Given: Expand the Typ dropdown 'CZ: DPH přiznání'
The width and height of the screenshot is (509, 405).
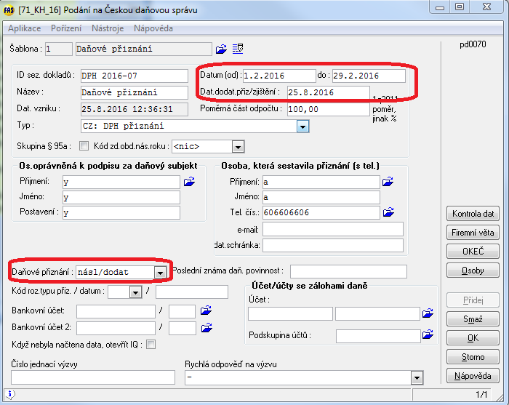Looking at the screenshot, I should click(303, 127).
